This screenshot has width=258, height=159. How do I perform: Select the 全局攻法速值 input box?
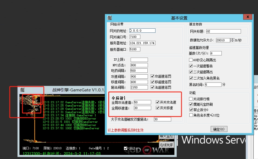tap(142, 102)
